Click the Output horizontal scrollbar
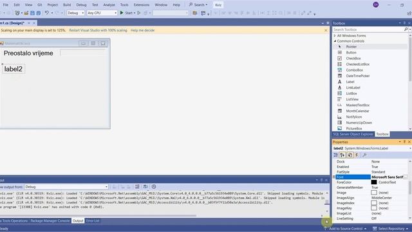This screenshot has width=412, height=232. (98, 215)
